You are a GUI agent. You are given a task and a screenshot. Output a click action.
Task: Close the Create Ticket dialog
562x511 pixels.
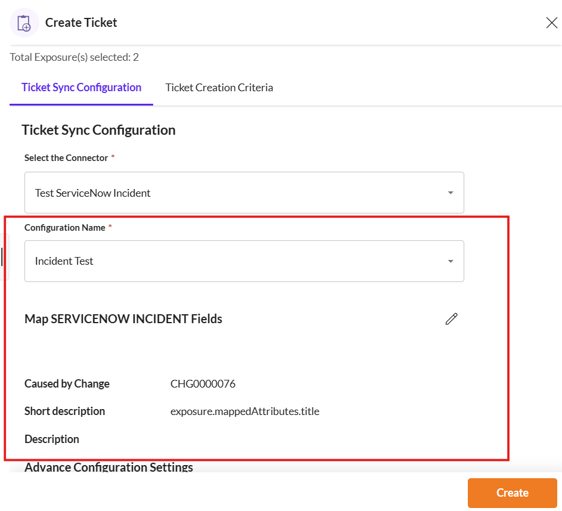tap(552, 23)
